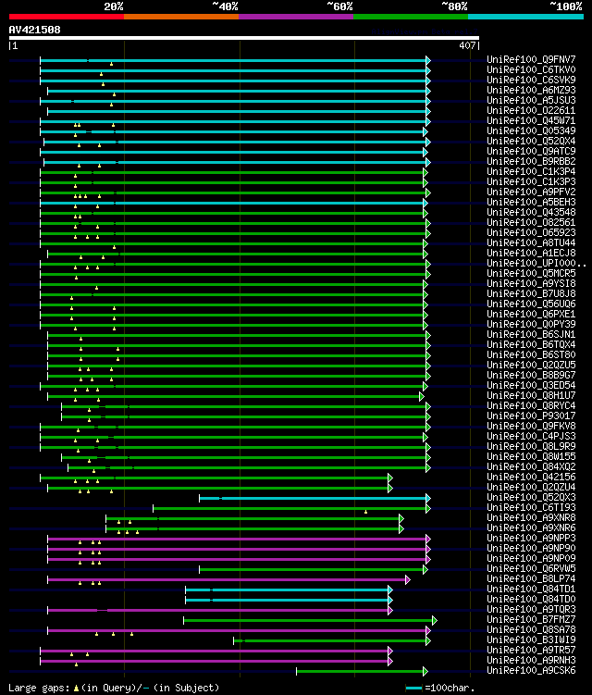
Task: Click the cyan alignment bar for UniRef100_Q52QX3
Action: click(314, 499)
